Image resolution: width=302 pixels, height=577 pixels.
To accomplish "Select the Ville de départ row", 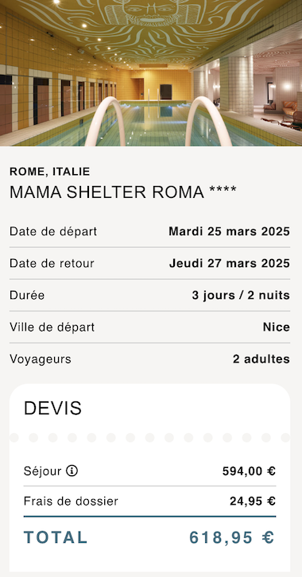I will pos(149,327).
